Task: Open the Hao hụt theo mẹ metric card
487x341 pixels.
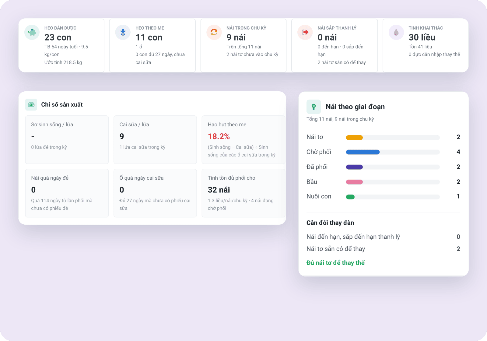Action: click(x=243, y=140)
